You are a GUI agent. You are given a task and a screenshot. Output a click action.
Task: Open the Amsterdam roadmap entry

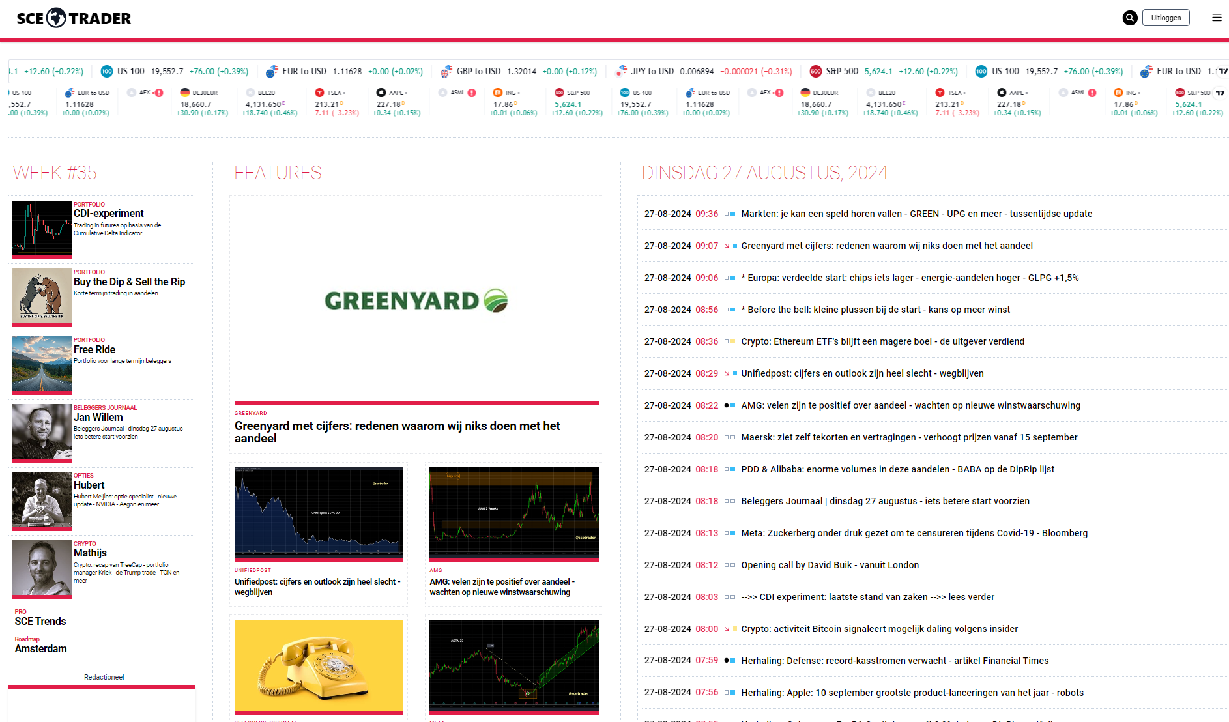click(x=40, y=649)
